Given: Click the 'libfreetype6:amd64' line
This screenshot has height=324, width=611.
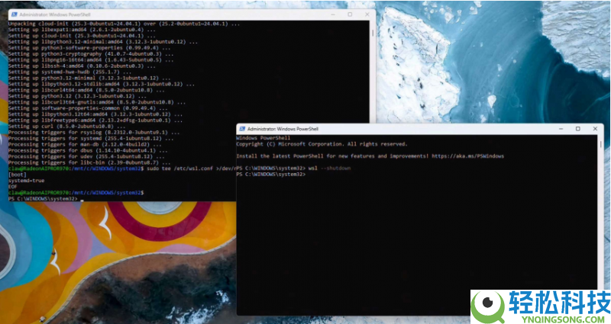Looking at the screenshot, I should [95, 120].
